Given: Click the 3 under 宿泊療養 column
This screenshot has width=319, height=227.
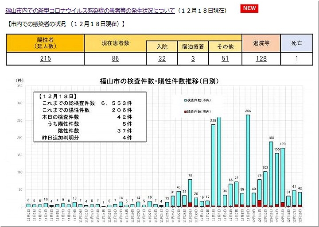Looking at the screenshot, I should point(194,58).
